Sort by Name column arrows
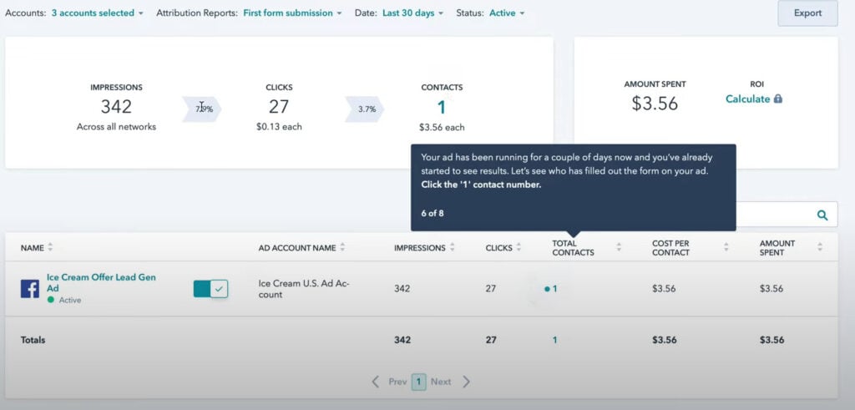Image resolution: width=855 pixels, height=410 pixels. click(50, 248)
